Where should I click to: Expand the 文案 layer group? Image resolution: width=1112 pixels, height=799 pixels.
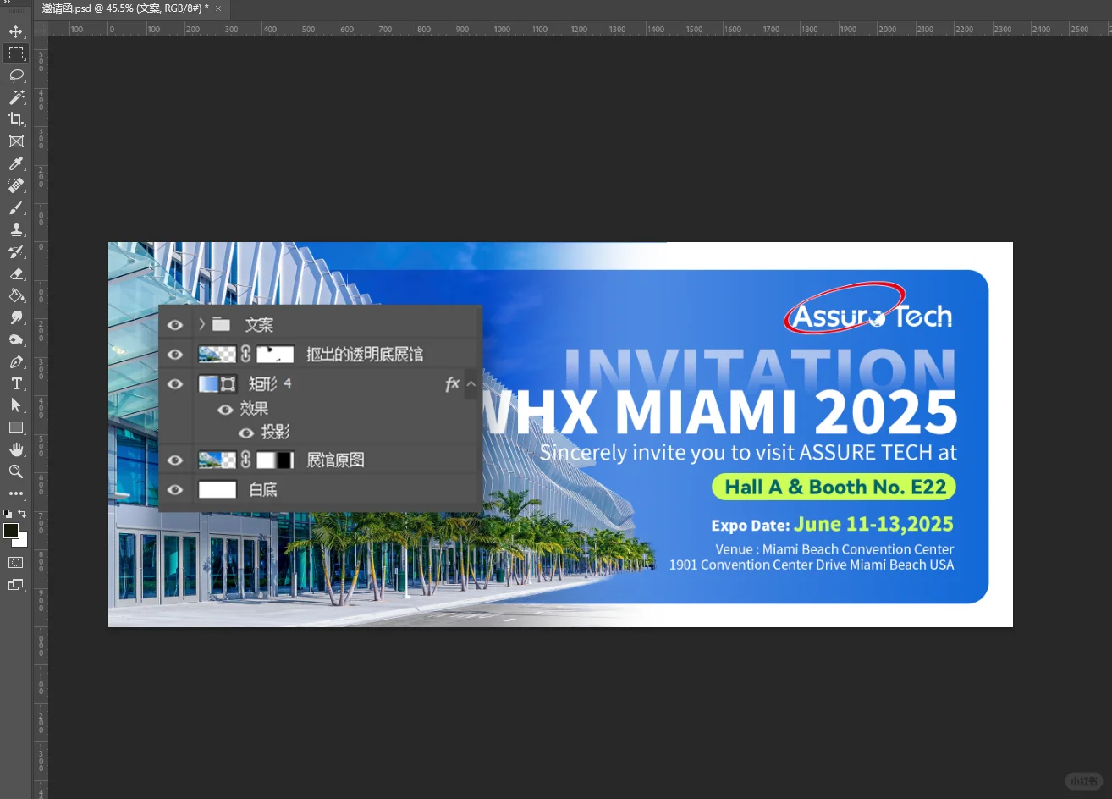click(202, 324)
